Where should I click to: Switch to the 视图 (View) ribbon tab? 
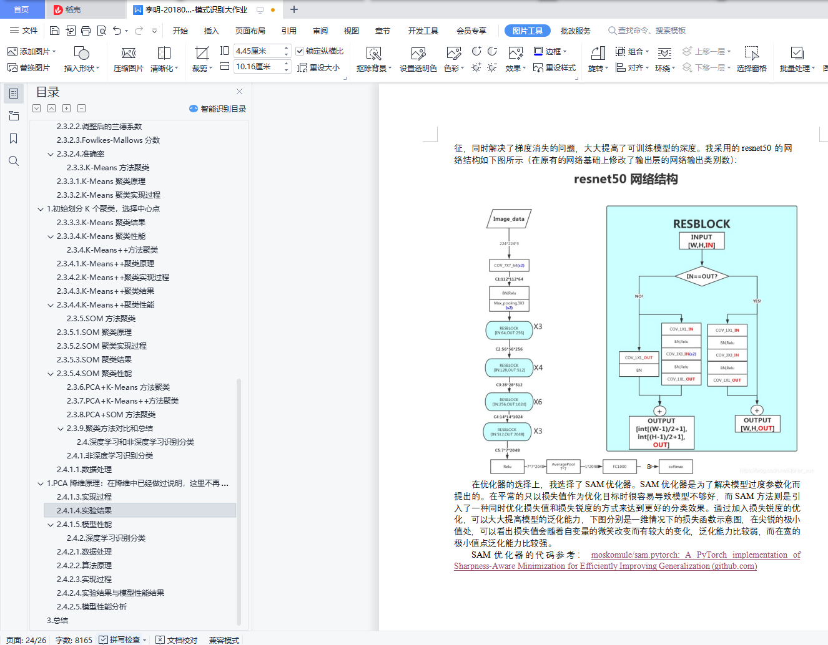(x=352, y=31)
